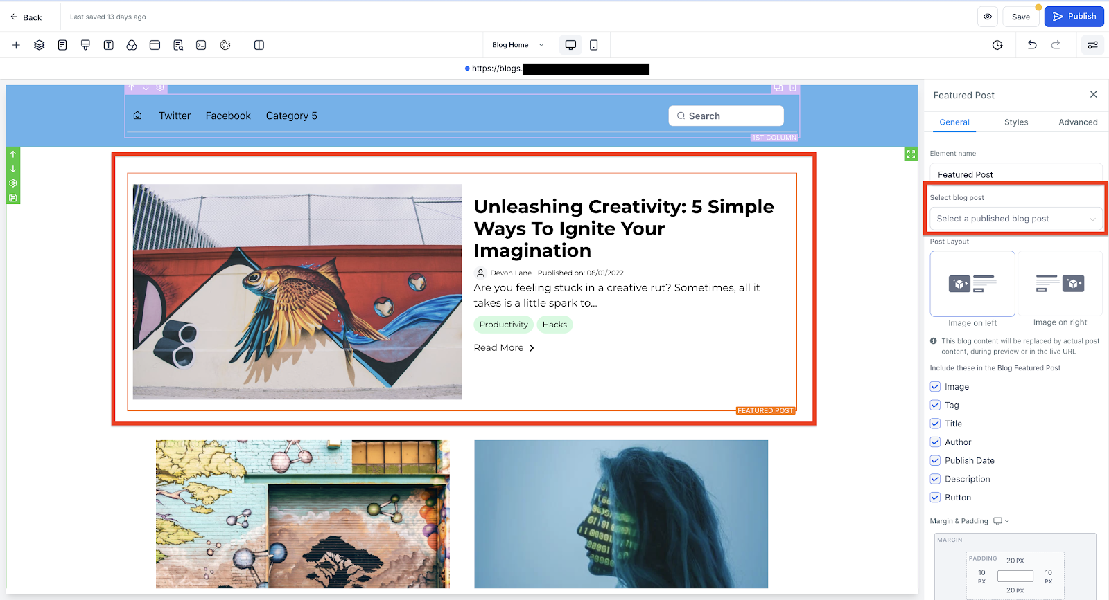This screenshot has height=600, width=1109.
Task: Uncheck the Publish Date checkbox
Action: click(x=935, y=460)
